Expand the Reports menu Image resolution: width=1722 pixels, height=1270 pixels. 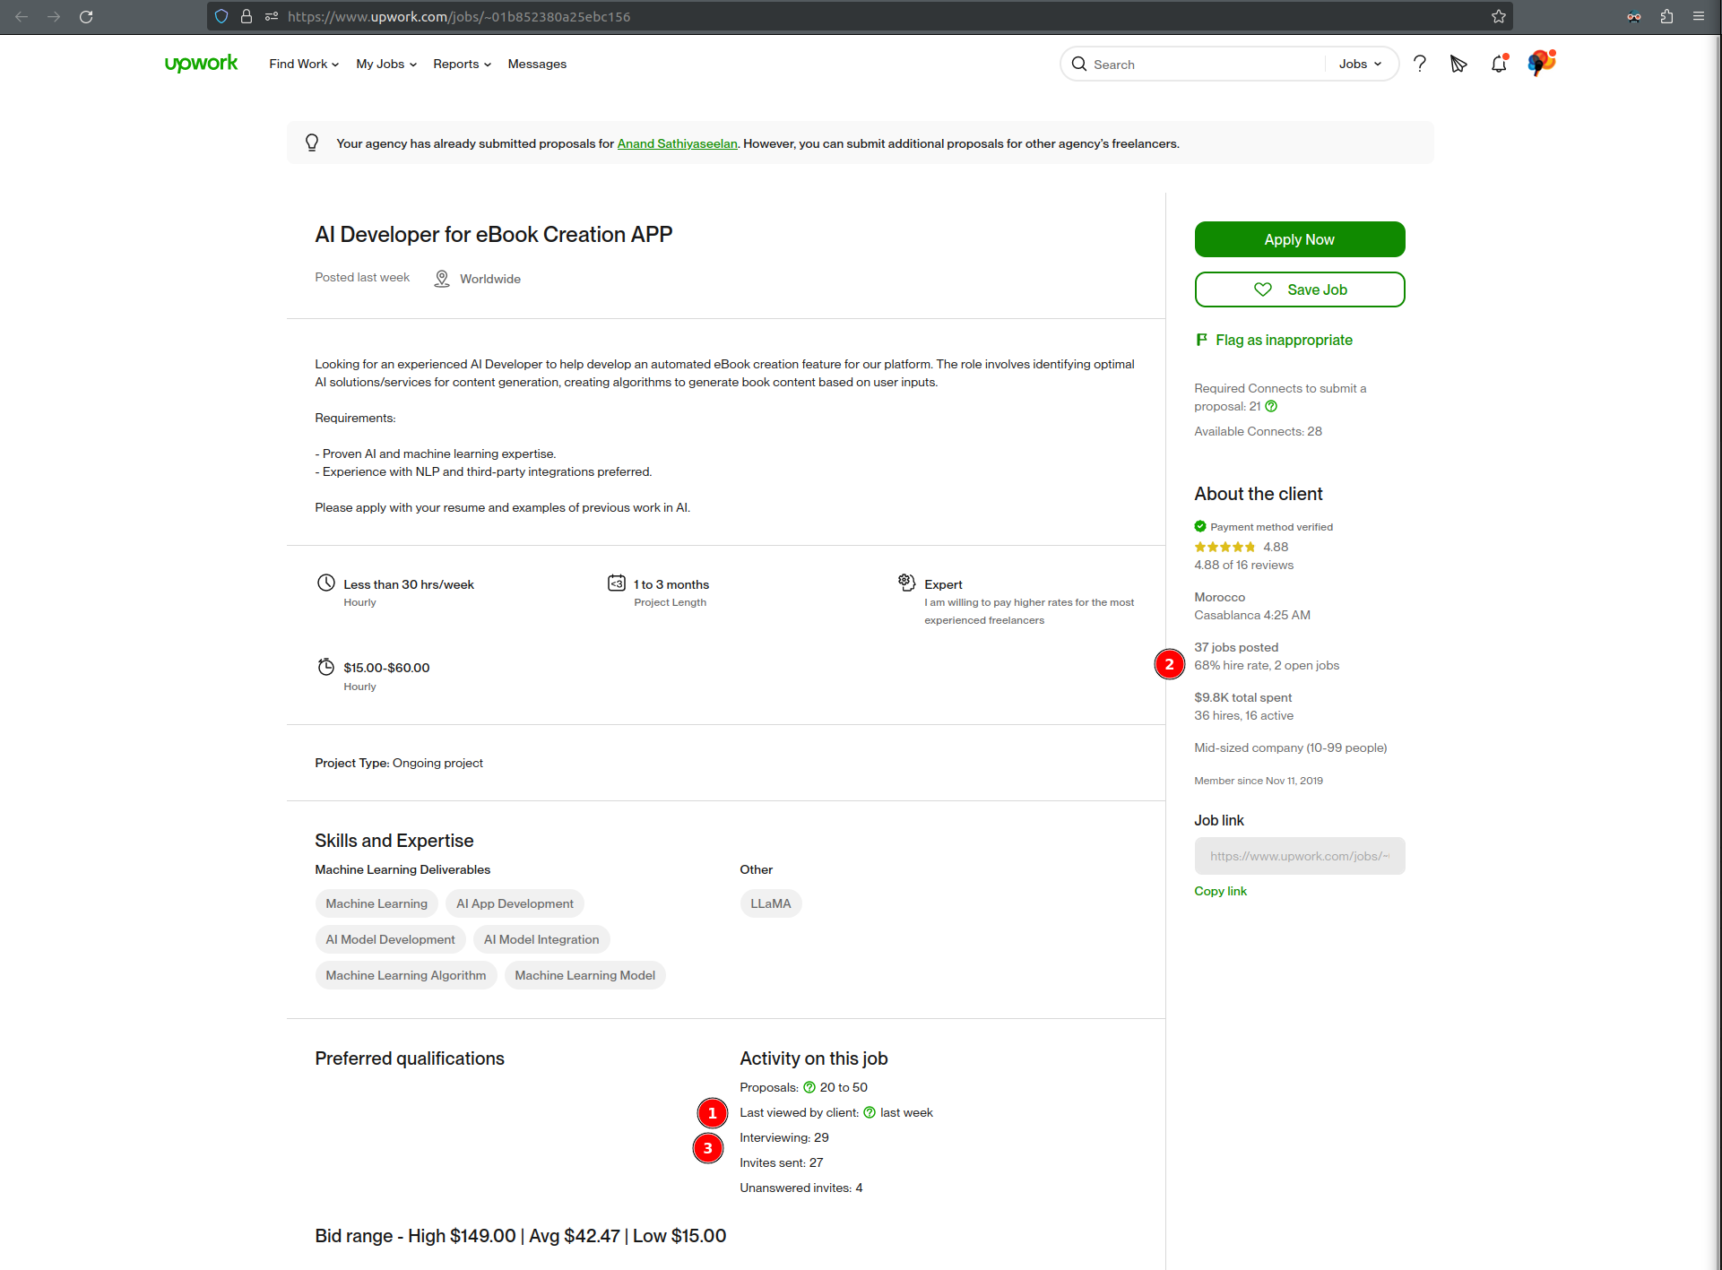pos(462,64)
